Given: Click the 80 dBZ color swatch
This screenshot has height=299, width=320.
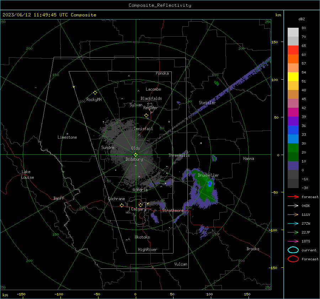Looking at the screenshot, I should [x=293, y=32].
